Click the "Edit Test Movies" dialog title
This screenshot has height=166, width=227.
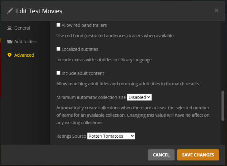(39, 11)
